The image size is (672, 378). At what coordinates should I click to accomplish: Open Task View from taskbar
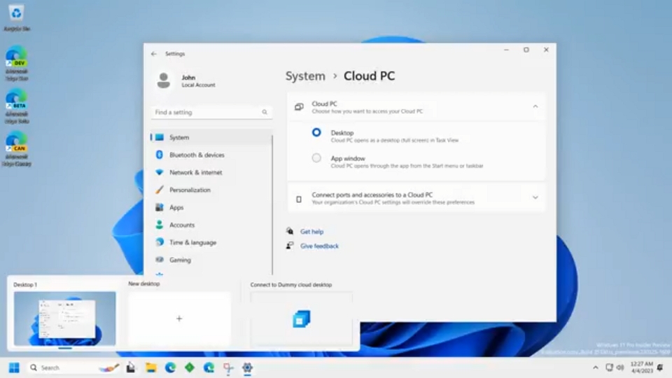coord(131,367)
